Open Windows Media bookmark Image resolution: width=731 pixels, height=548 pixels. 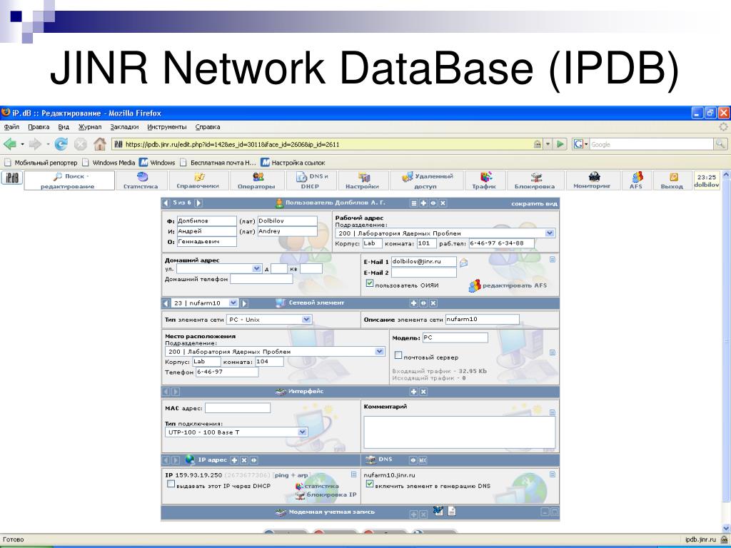(109, 163)
